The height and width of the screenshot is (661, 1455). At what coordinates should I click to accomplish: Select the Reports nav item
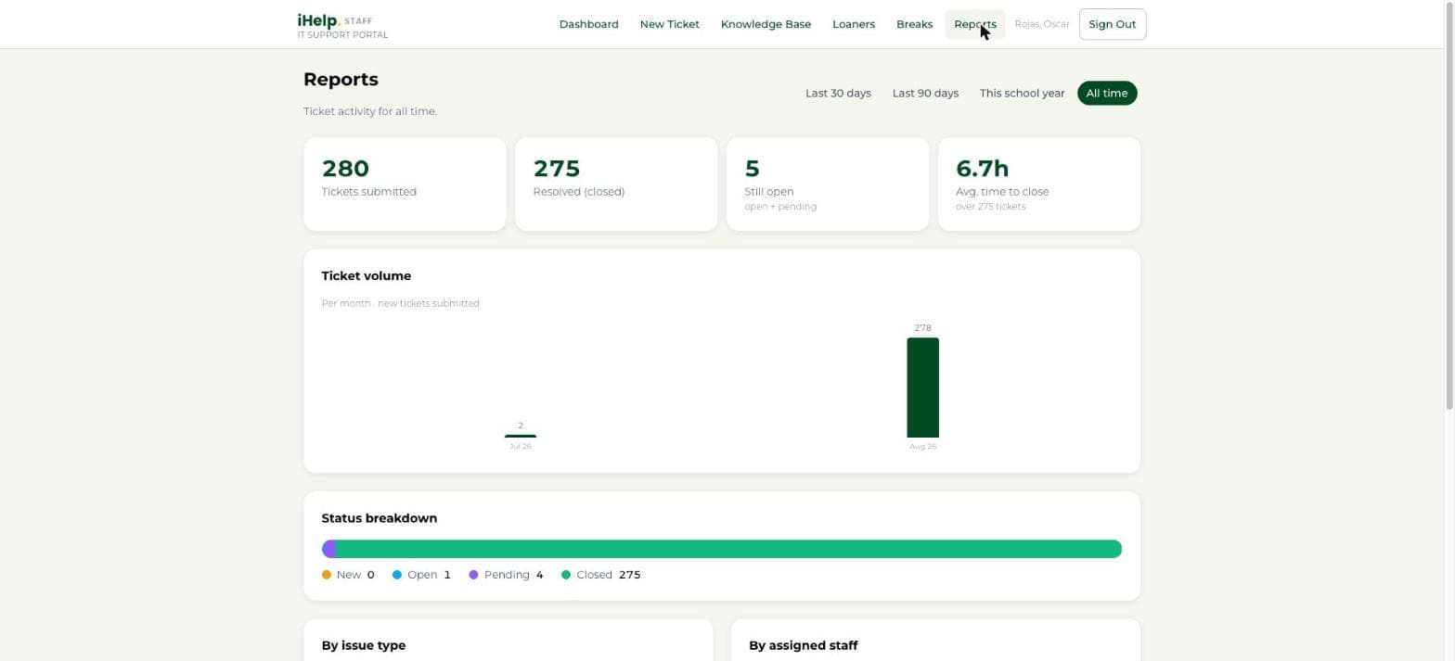click(x=974, y=24)
